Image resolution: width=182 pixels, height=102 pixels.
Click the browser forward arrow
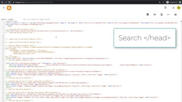coord(6,2)
